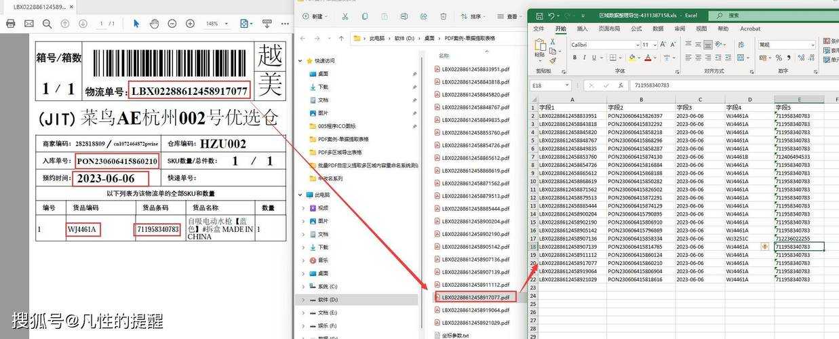Switch to Excel 页面布局 tab
This screenshot has height=339, width=839.
pyautogui.click(x=609, y=29)
